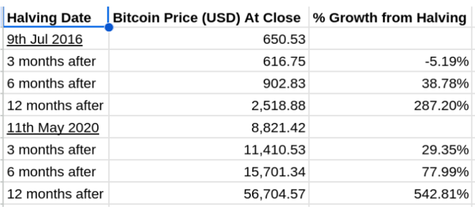This screenshot has width=475, height=207.
Task: Click the 287.20% growth cell
Action: click(441, 105)
